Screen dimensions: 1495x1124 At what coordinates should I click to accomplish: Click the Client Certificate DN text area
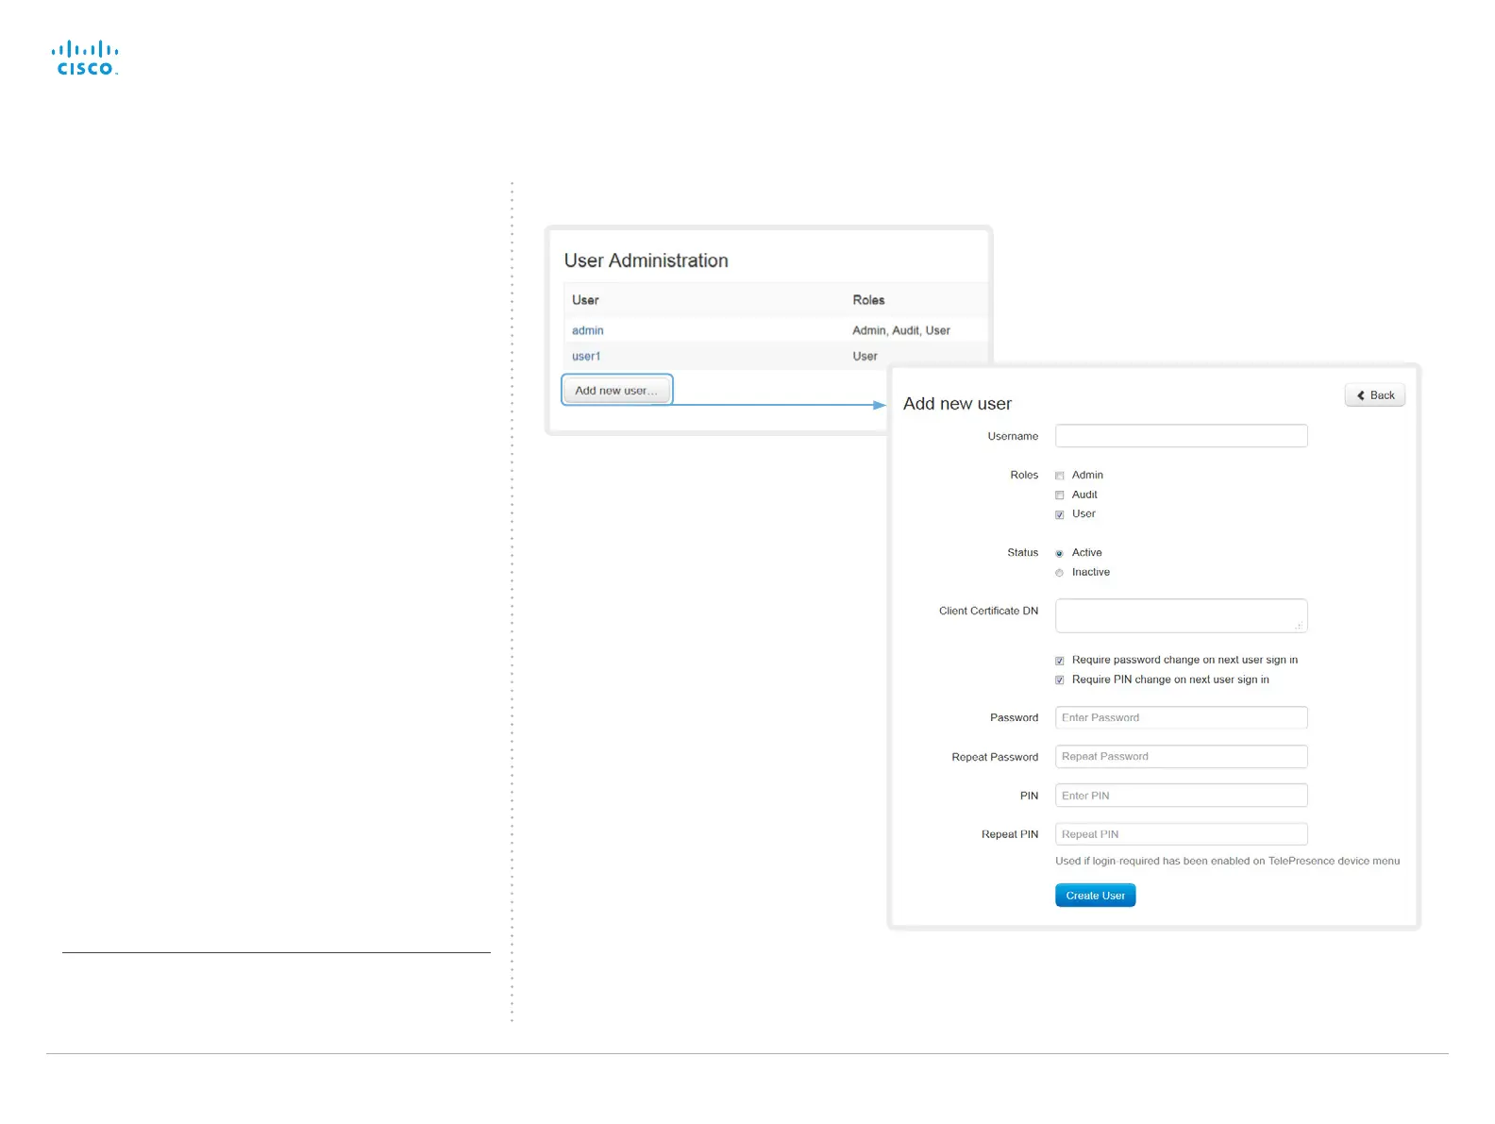(1181, 615)
